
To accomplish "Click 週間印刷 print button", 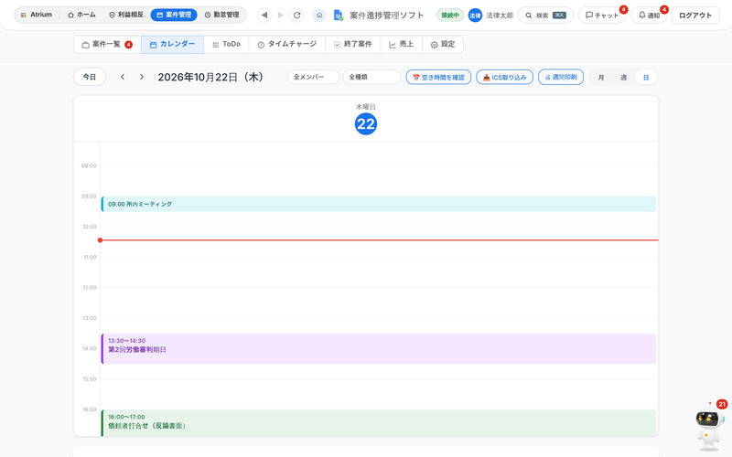I will 561,77.
